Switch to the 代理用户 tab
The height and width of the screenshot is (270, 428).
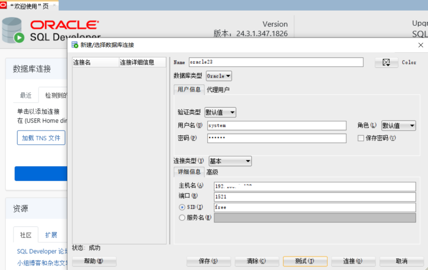coord(218,90)
